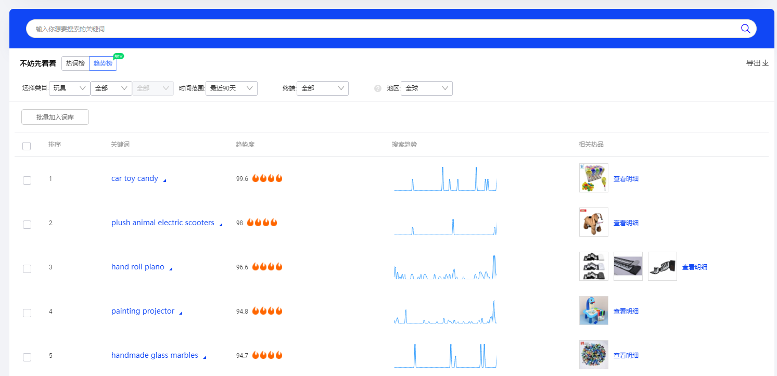Check the checkbox for handmade glass marbles row
This screenshot has height=376, width=777.
pyautogui.click(x=27, y=357)
